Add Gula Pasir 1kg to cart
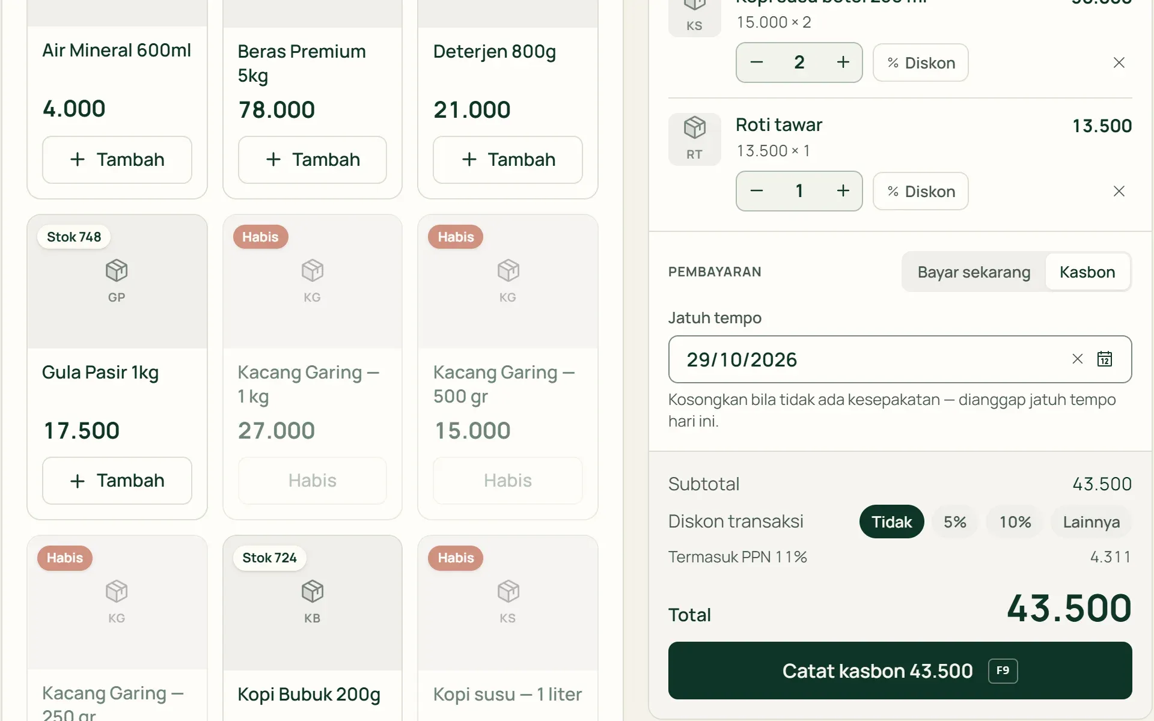Viewport: 1154px width, 721px height. tap(117, 481)
